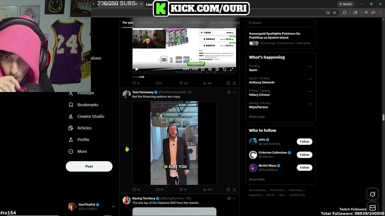Screen dimensions: 385x216
Task: Open more options on Racing Territory's post
Action: pos(234,198)
